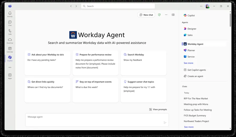Click Get Copilot agents
Viewport: 236px width, 137px height.
point(195,70)
